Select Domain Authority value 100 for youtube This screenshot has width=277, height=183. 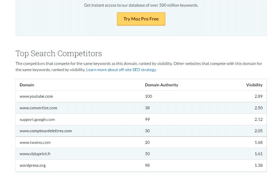(x=149, y=96)
